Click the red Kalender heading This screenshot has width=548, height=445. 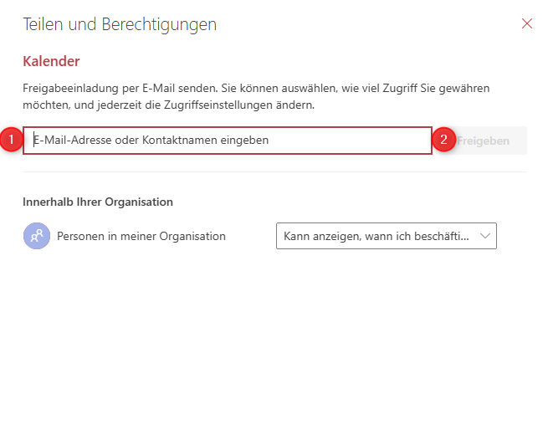(x=51, y=61)
